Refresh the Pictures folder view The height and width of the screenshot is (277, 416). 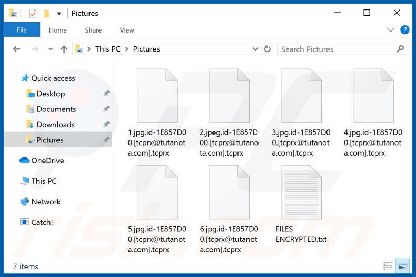[x=268, y=49]
